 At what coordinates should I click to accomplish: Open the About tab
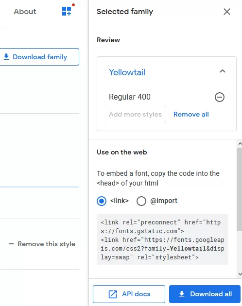[x=25, y=12]
